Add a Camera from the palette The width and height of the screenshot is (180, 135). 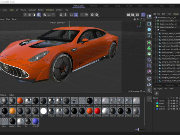tap(149, 84)
